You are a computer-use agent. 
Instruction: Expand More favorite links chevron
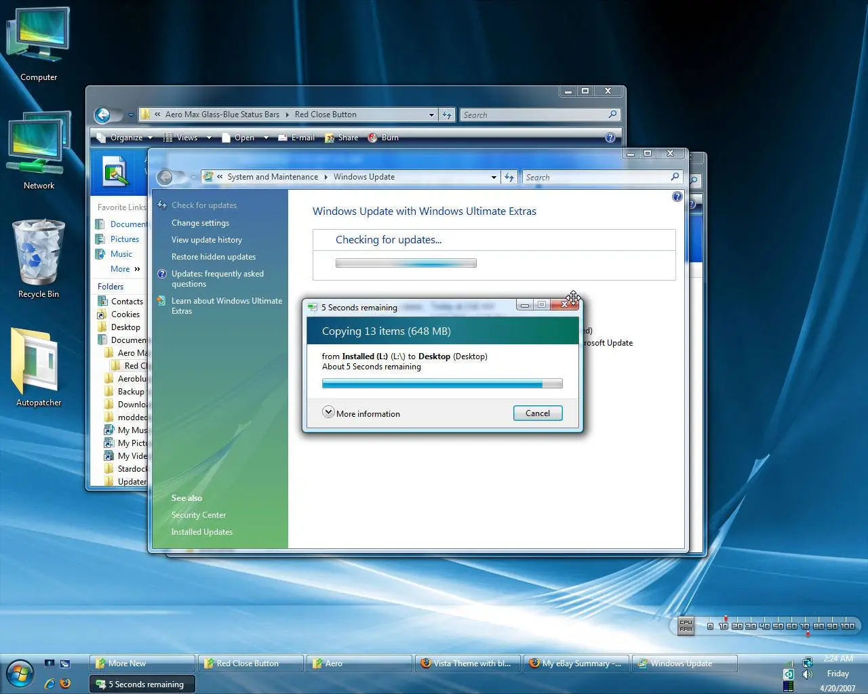tap(137, 269)
